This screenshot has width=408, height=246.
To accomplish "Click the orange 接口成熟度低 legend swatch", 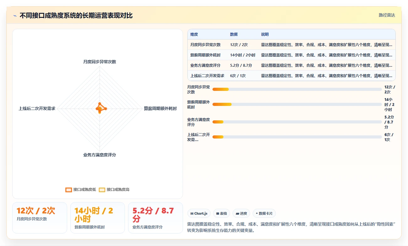I will (69, 190).
